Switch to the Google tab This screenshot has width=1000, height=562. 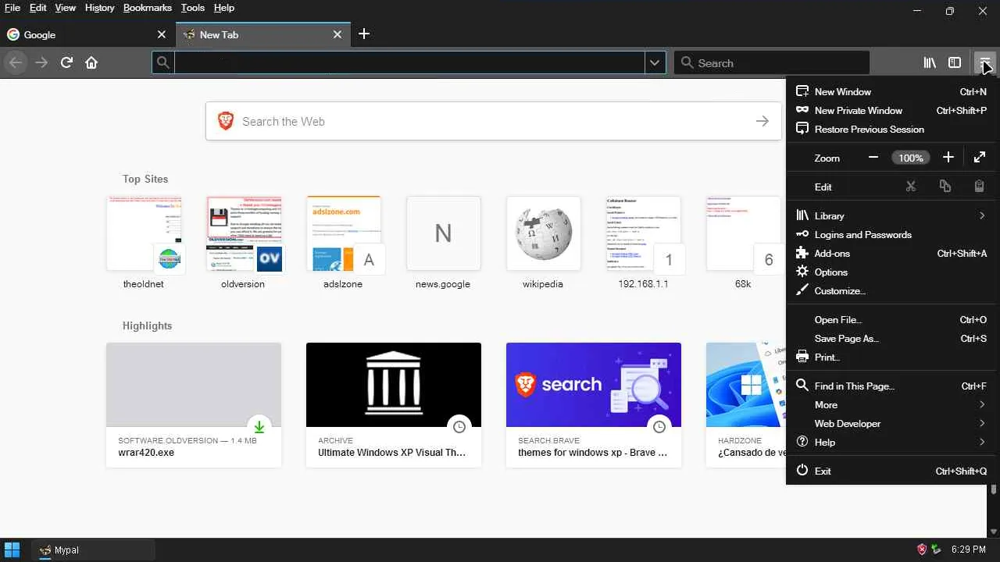tap(87, 34)
